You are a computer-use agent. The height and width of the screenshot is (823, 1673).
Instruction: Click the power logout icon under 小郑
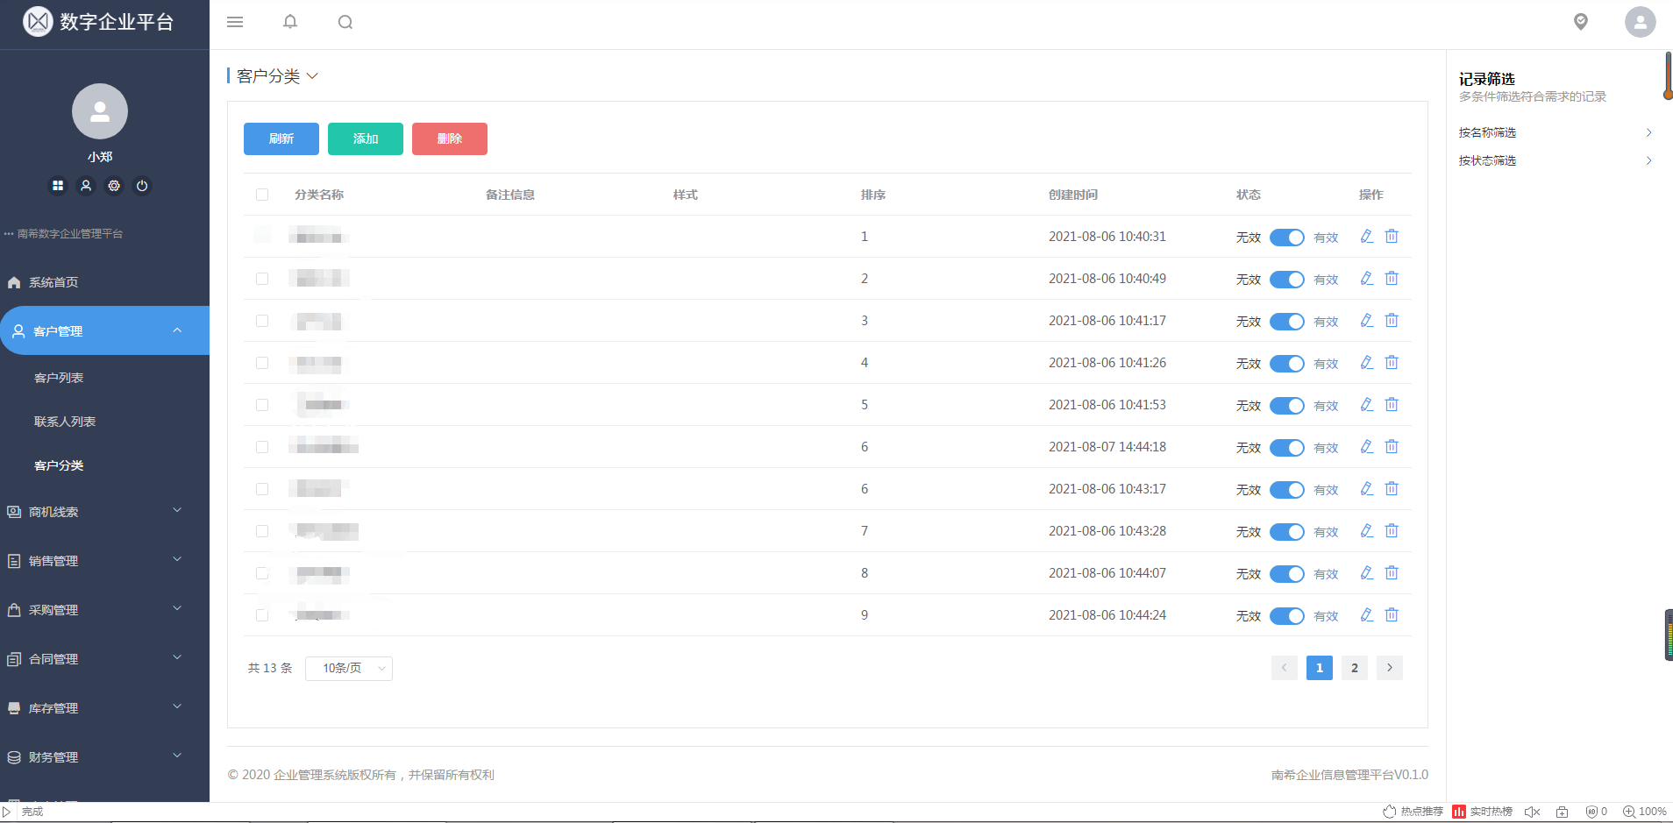pos(142,186)
